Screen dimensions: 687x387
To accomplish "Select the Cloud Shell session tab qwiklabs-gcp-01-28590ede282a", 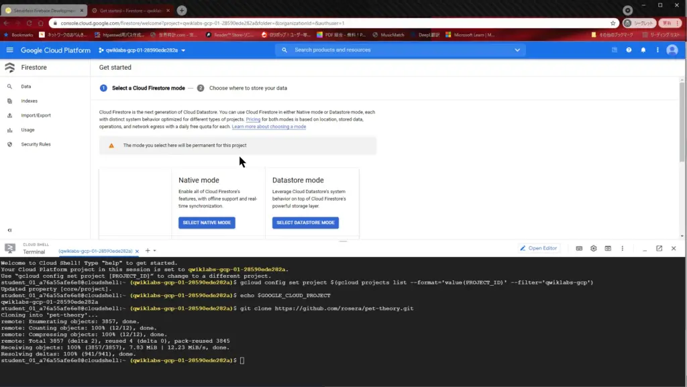I will pyautogui.click(x=95, y=252).
